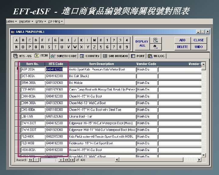This screenshot has height=175, width=219.
Task: Switch to the SURETY CODE tab
Action: tap(64, 56)
